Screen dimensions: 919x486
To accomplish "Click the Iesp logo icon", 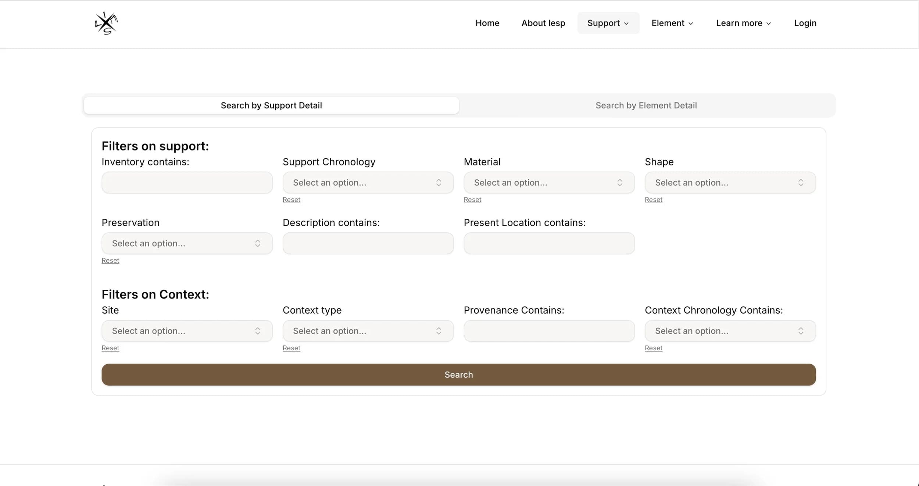I will (106, 23).
